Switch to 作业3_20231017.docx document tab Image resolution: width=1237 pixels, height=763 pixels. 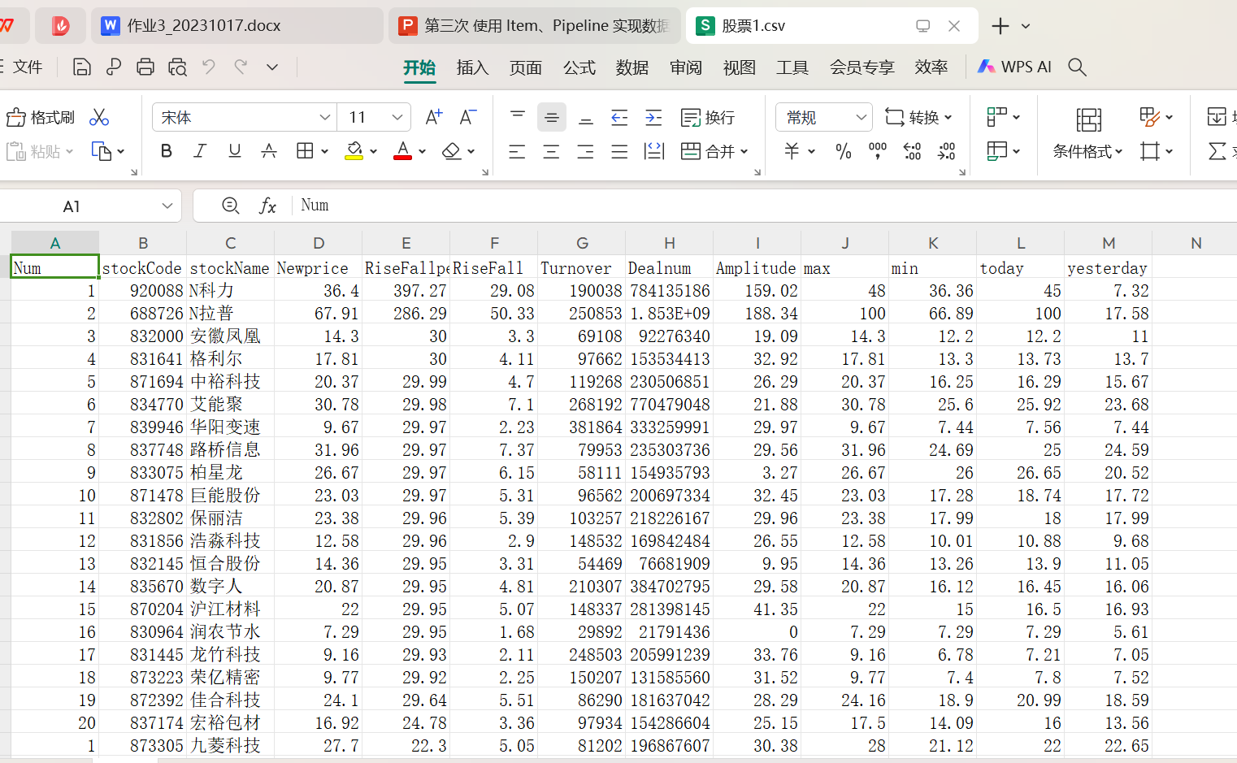(x=237, y=26)
